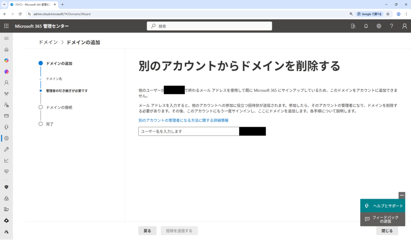Screen dimensions: 411x240
Task: Focus the ユーザー名を入力します text field
Action: [x=189, y=131]
